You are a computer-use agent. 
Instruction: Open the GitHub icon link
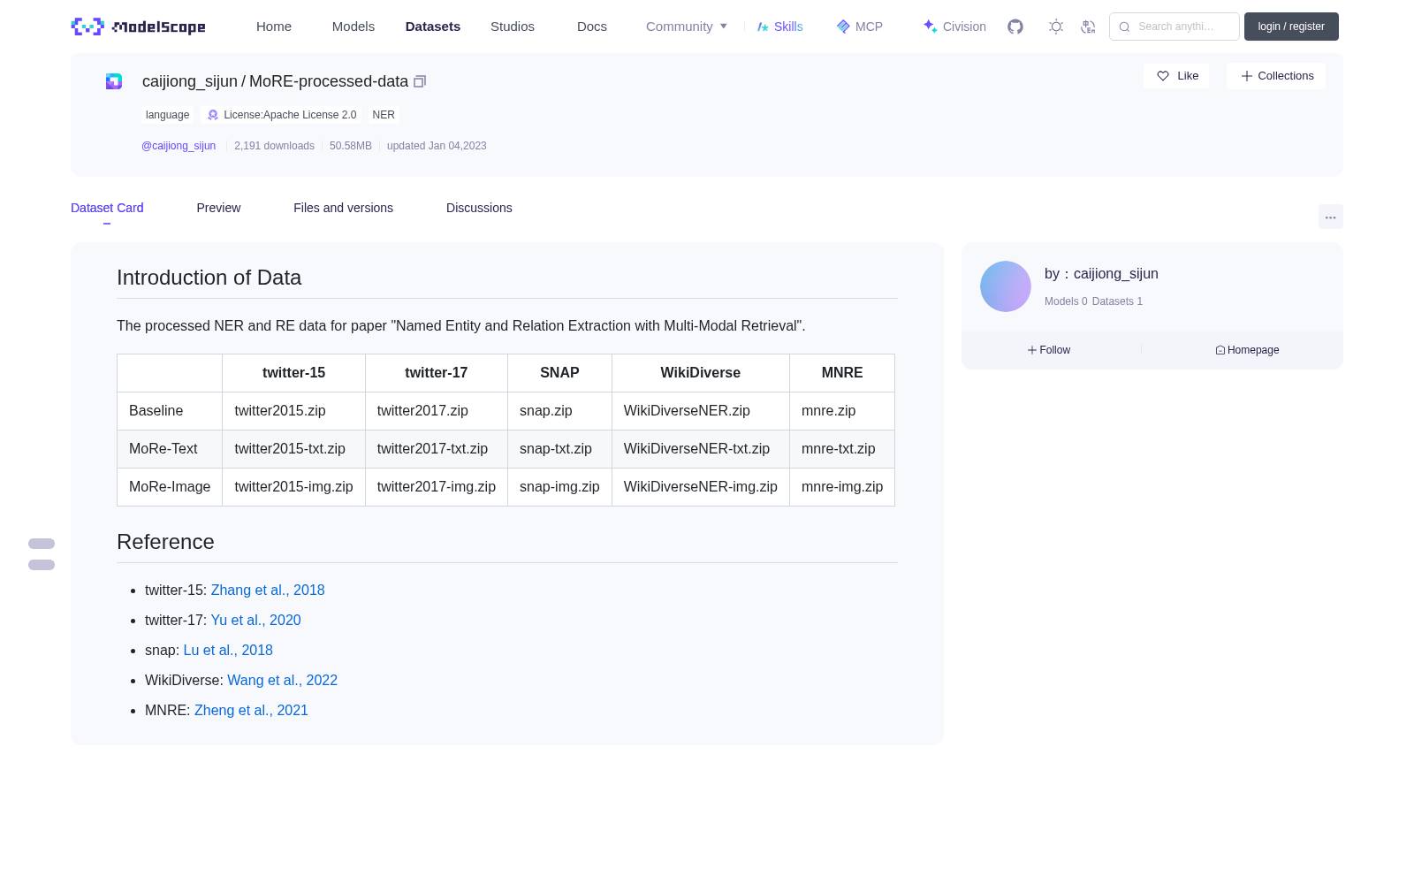1015,27
